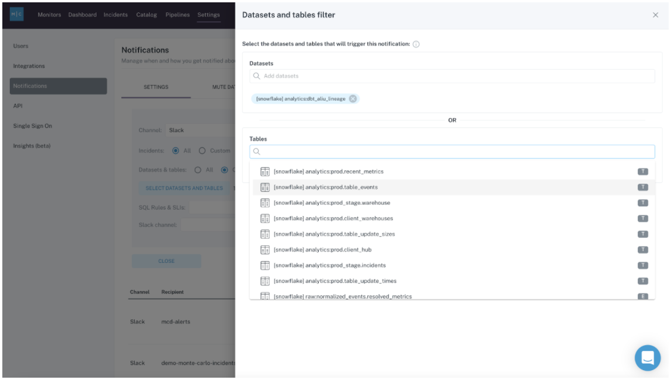Select analytics:prod.table_update_sizes table
Image resolution: width=671 pixels, height=380 pixels.
tap(453, 234)
